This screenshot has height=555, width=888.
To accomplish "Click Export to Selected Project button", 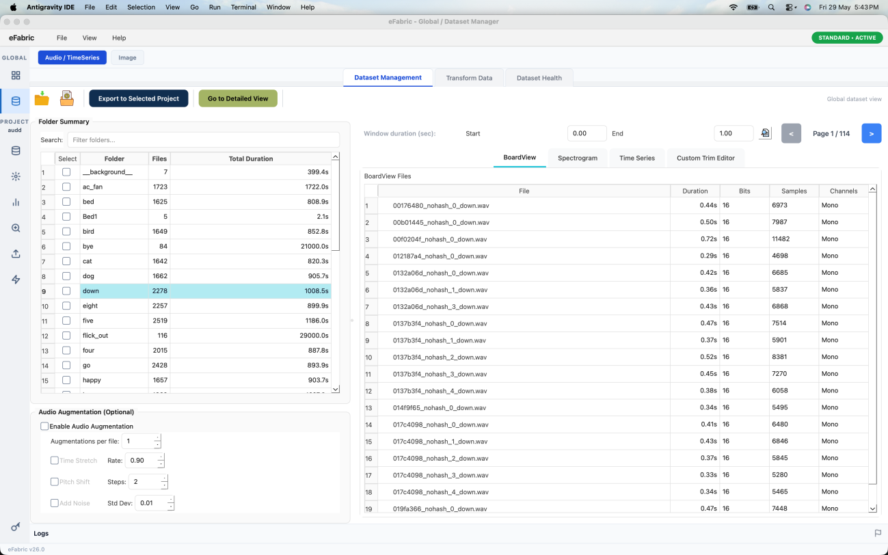I will pos(139,98).
